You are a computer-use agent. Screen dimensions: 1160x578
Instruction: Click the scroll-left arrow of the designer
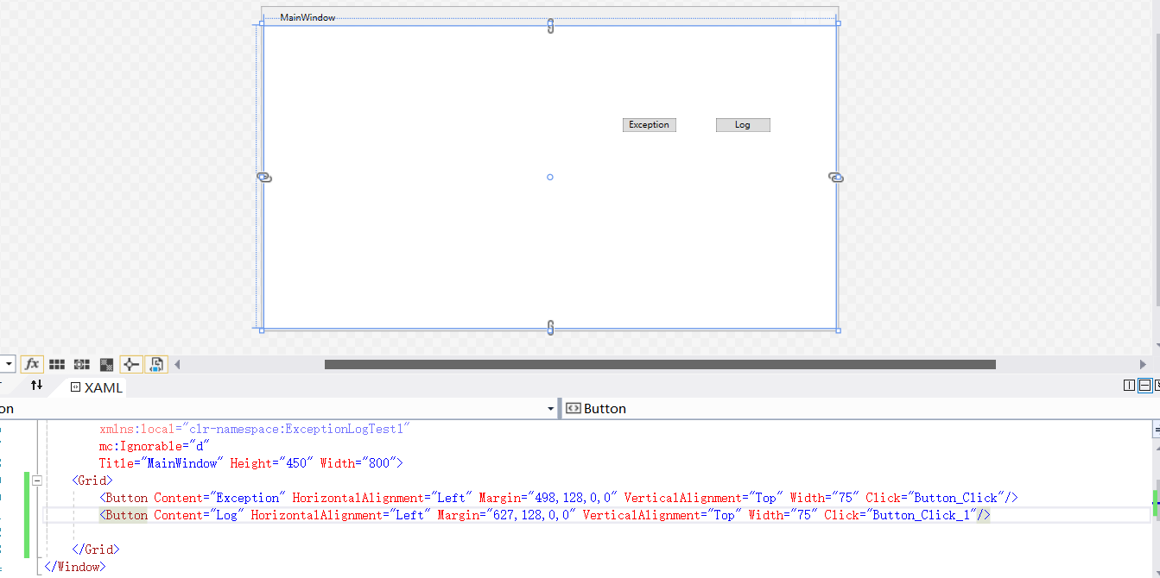click(x=178, y=364)
